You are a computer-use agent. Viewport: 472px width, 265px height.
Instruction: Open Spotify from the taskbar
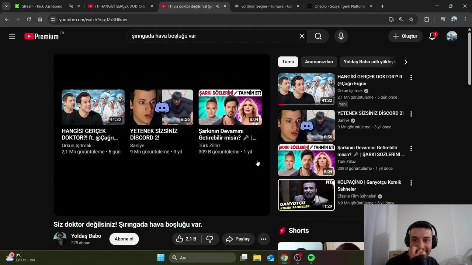click(x=311, y=258)
